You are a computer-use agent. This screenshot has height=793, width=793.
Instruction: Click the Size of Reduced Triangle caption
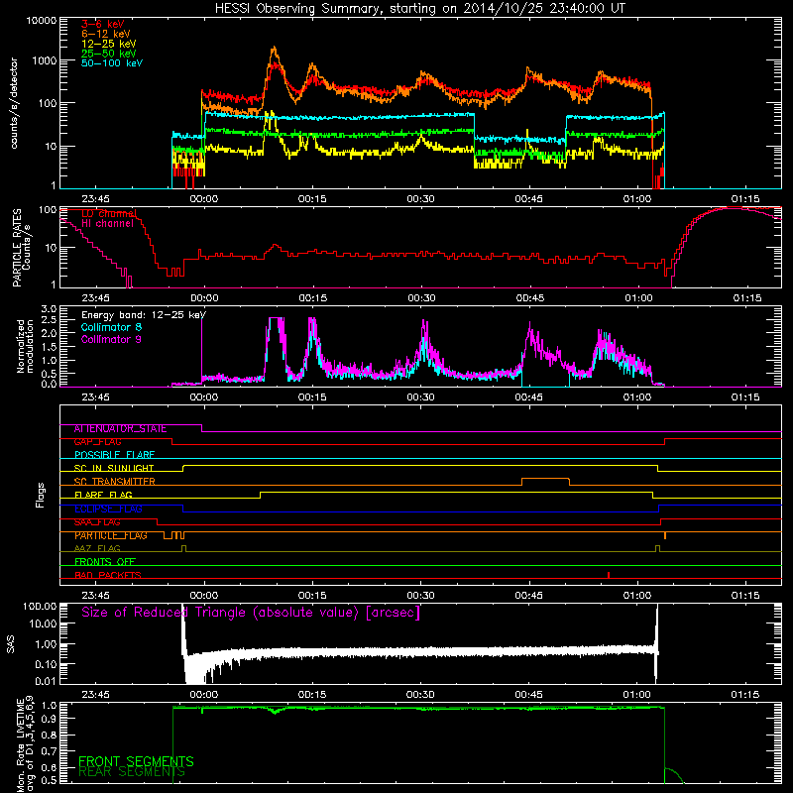251,613
